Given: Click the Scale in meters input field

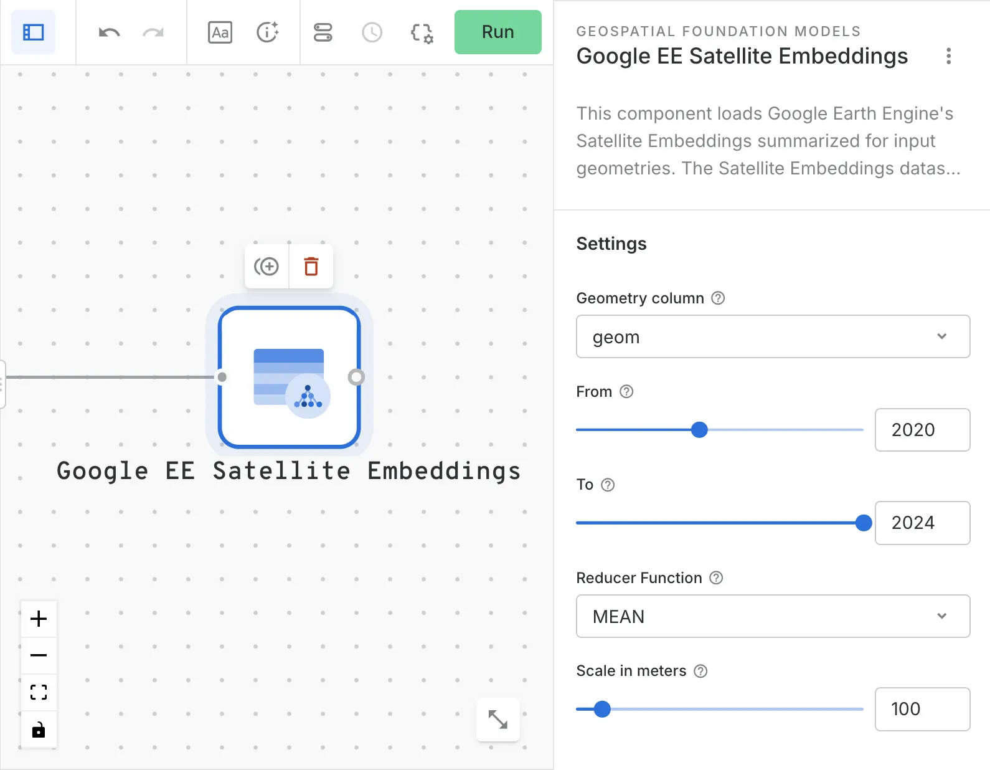Looking at the screenshot, I should [922, 709].
